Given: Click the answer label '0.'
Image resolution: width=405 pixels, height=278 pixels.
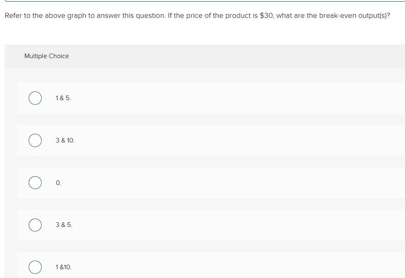Looking at the screenshot, I should [x=58, y=183].
